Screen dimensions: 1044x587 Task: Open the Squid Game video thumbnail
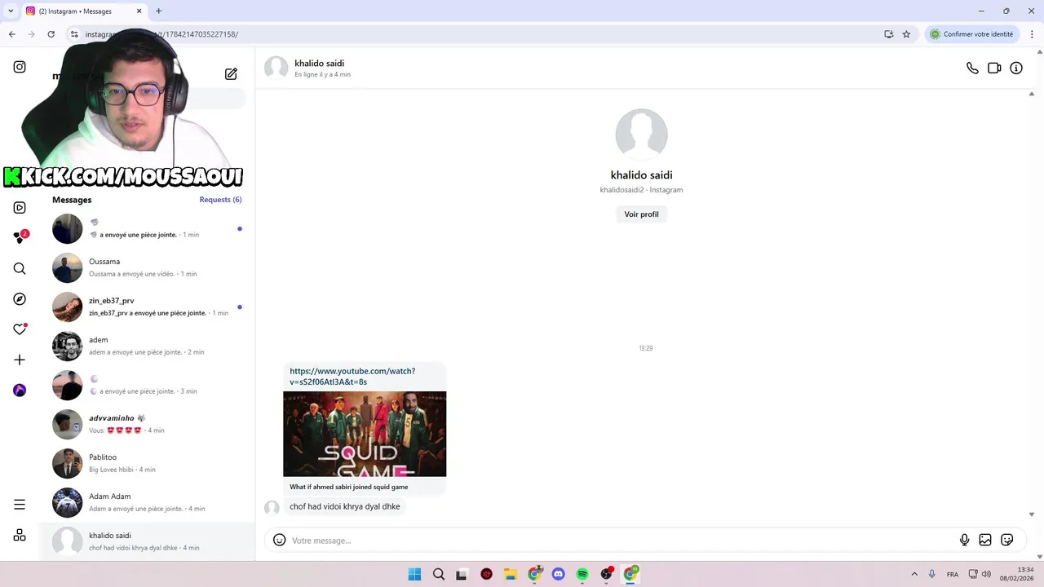(x=365, y=434)
